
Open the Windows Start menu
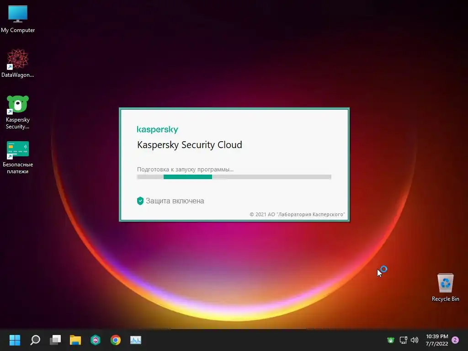[15, 340]
